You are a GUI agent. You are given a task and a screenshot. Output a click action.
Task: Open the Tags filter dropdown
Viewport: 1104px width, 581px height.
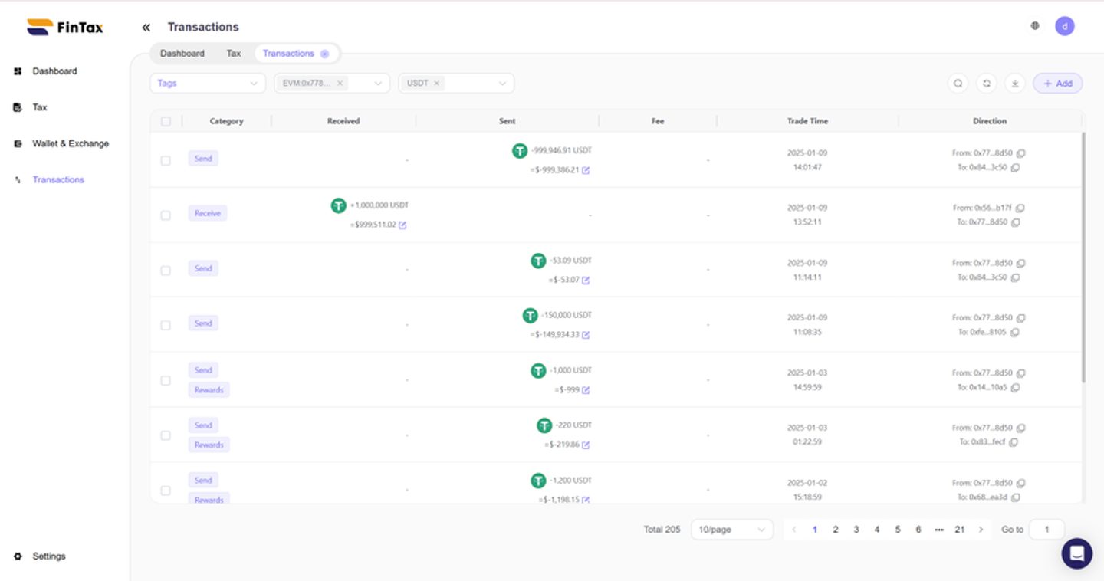(208, 84)
